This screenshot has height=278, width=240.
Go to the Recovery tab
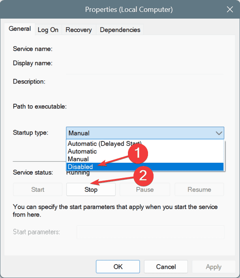point(79,30)
